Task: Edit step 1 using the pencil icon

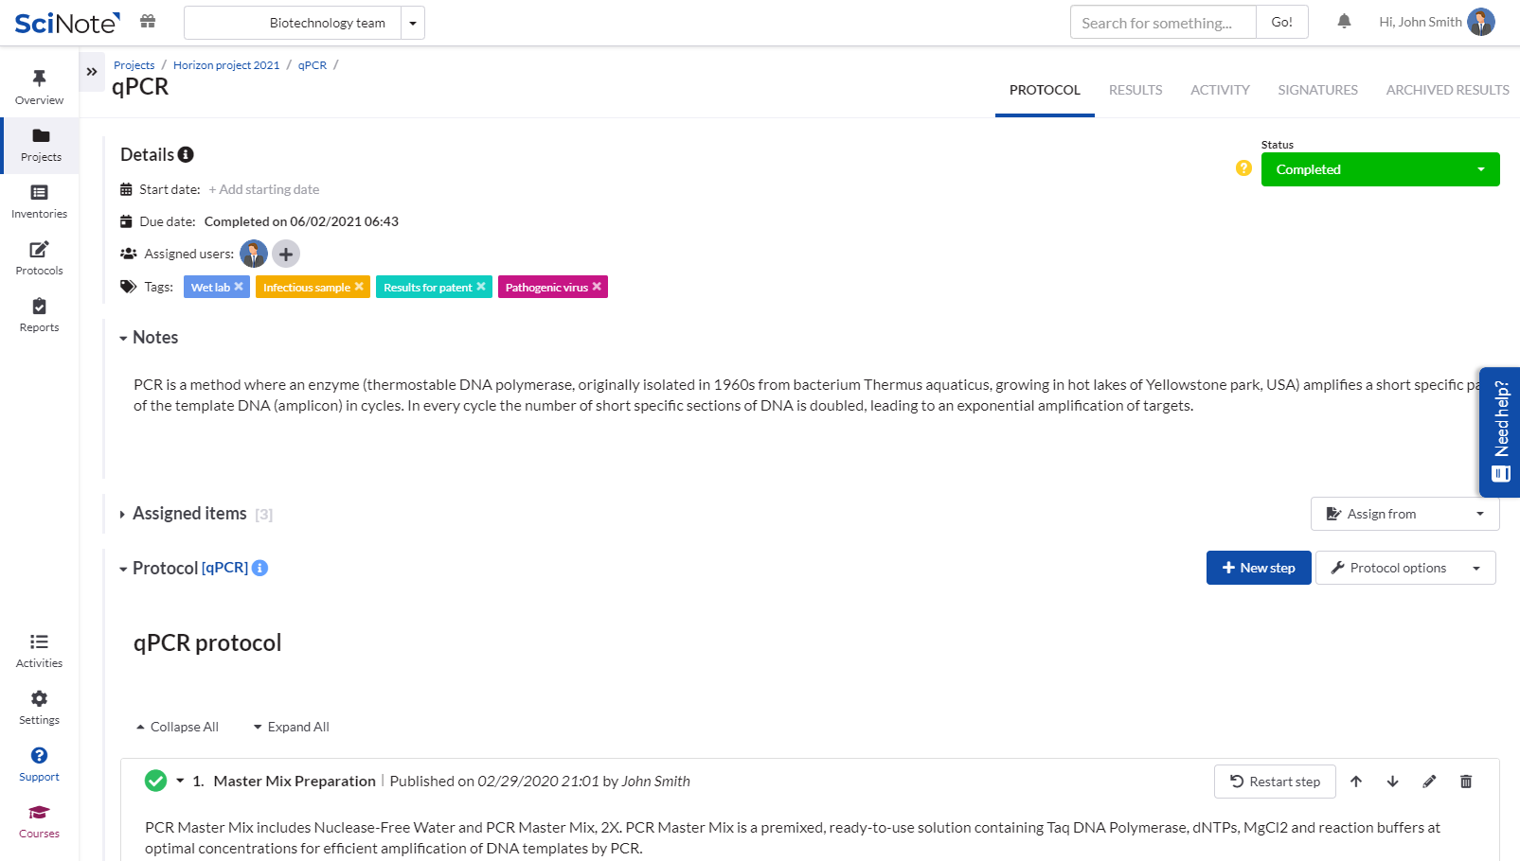Action: click(x=1429, y=782)
